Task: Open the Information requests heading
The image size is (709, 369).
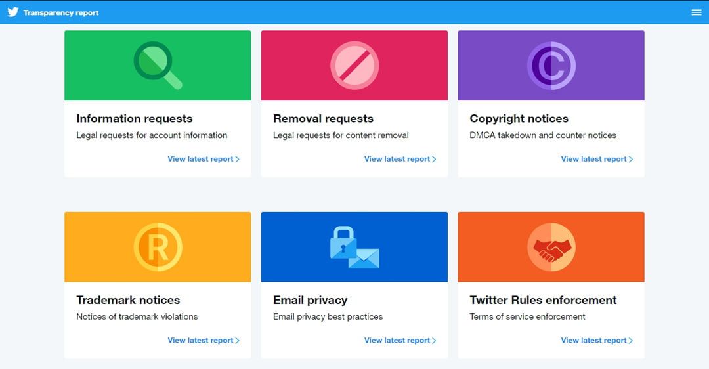Action: 135,118
